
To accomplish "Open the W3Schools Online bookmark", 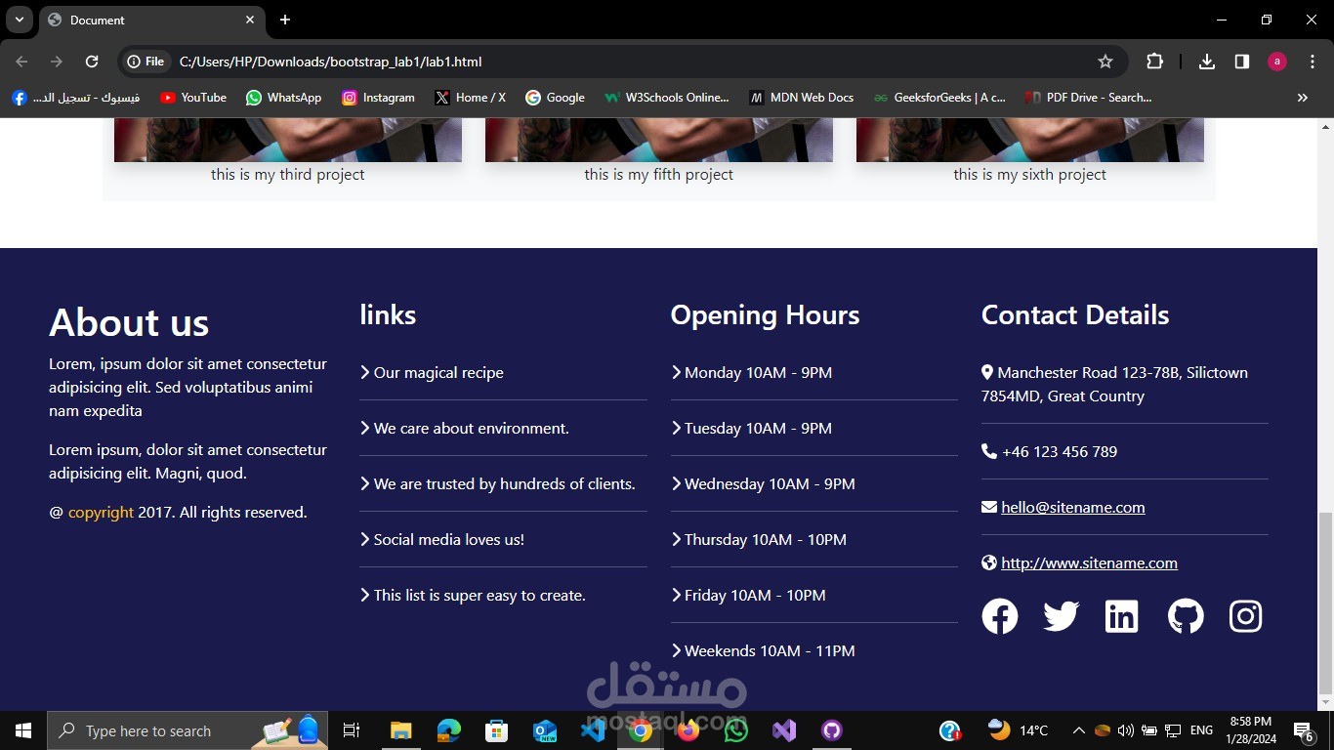I will coord(666,98).
